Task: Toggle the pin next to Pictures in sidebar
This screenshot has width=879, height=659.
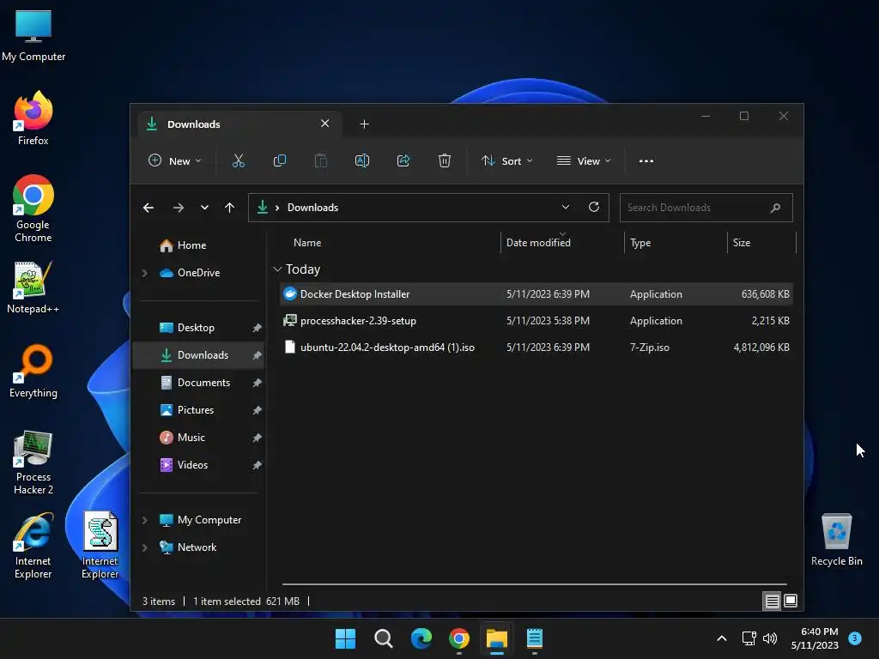Action: pyautogui.click(x=257, y=410)
